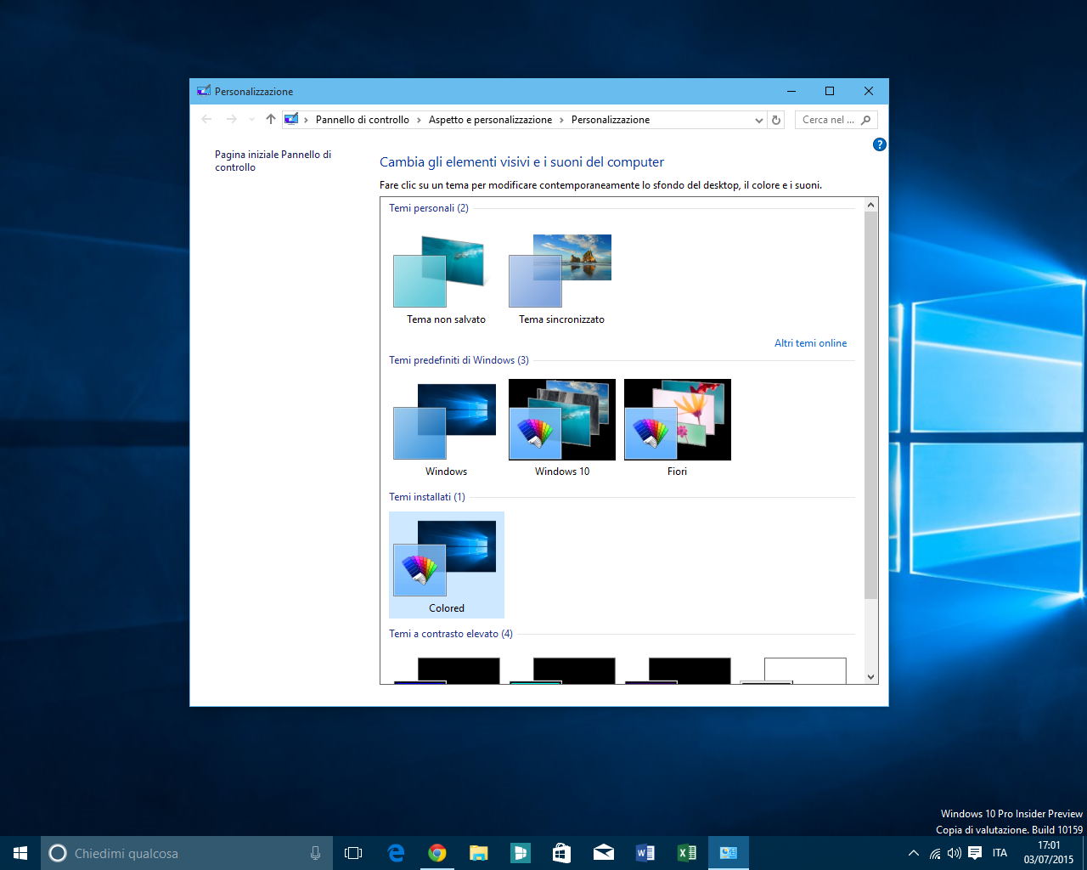Viewport: 1087px width, 870px height.
Task: Launch Microsoft Excel from taskbar
Action: coord(687,853)
